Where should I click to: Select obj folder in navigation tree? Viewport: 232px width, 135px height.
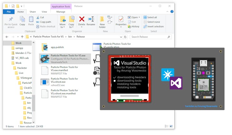(27, 108)
